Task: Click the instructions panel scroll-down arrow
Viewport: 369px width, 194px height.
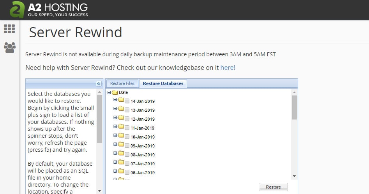Action: 99,191
